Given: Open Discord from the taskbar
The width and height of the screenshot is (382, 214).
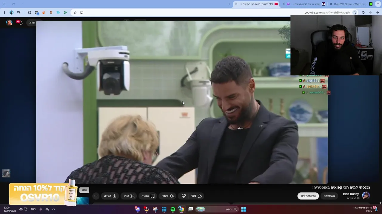Looking at the screenshot, I should point(138,209).
